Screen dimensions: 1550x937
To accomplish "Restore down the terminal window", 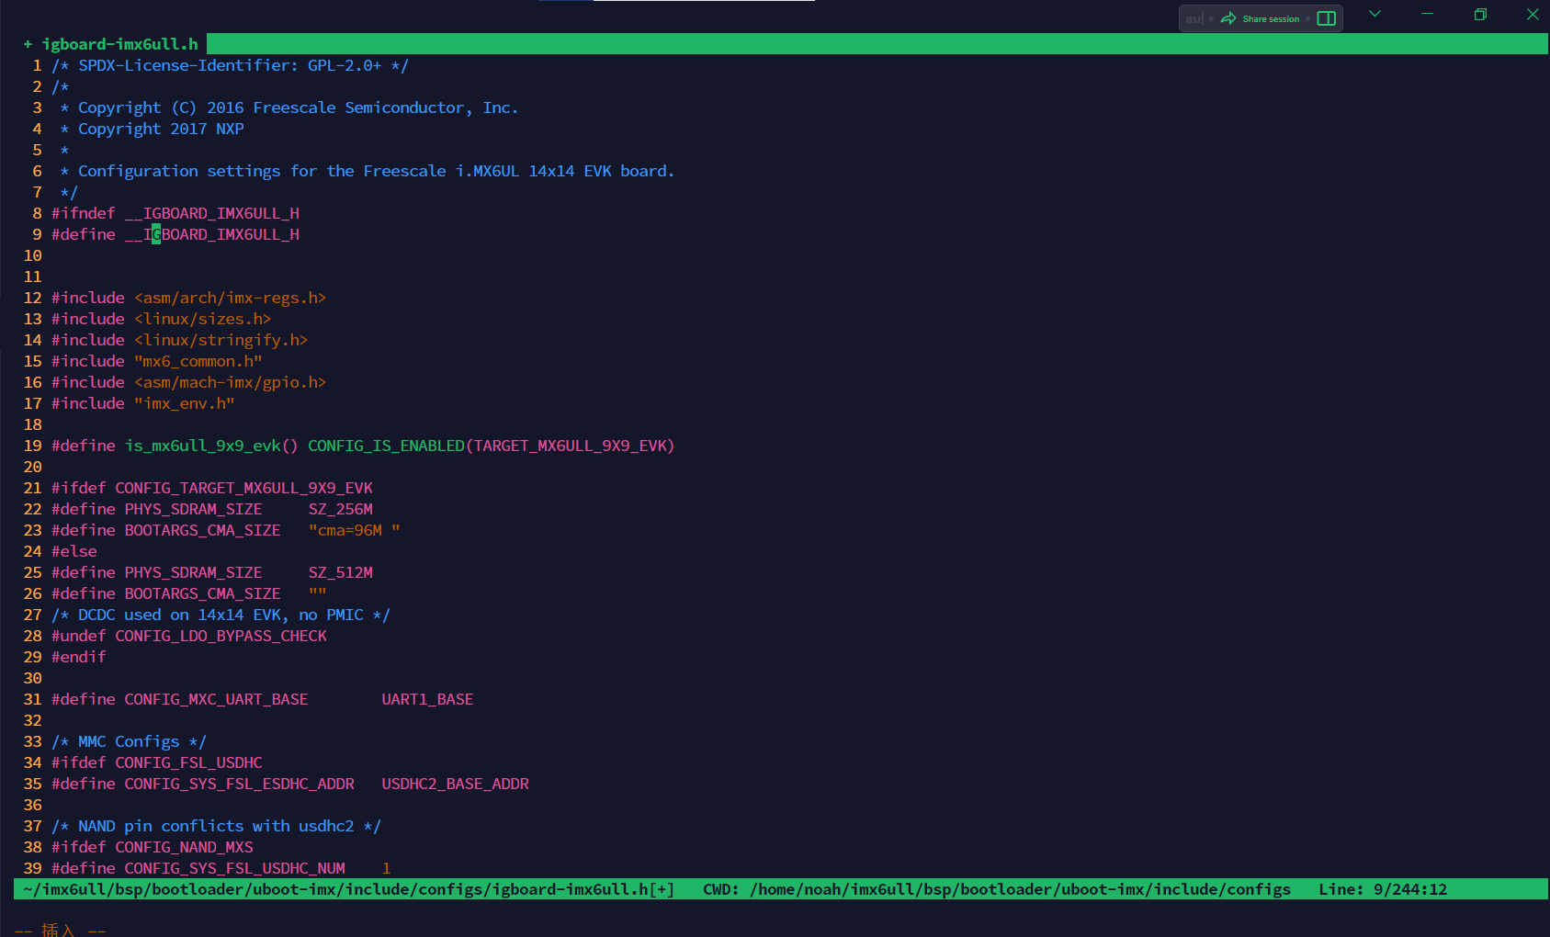I will [x=1480, y=14].
